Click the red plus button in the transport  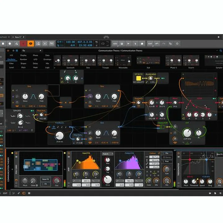pyautogui.click(x=23, y=44)
